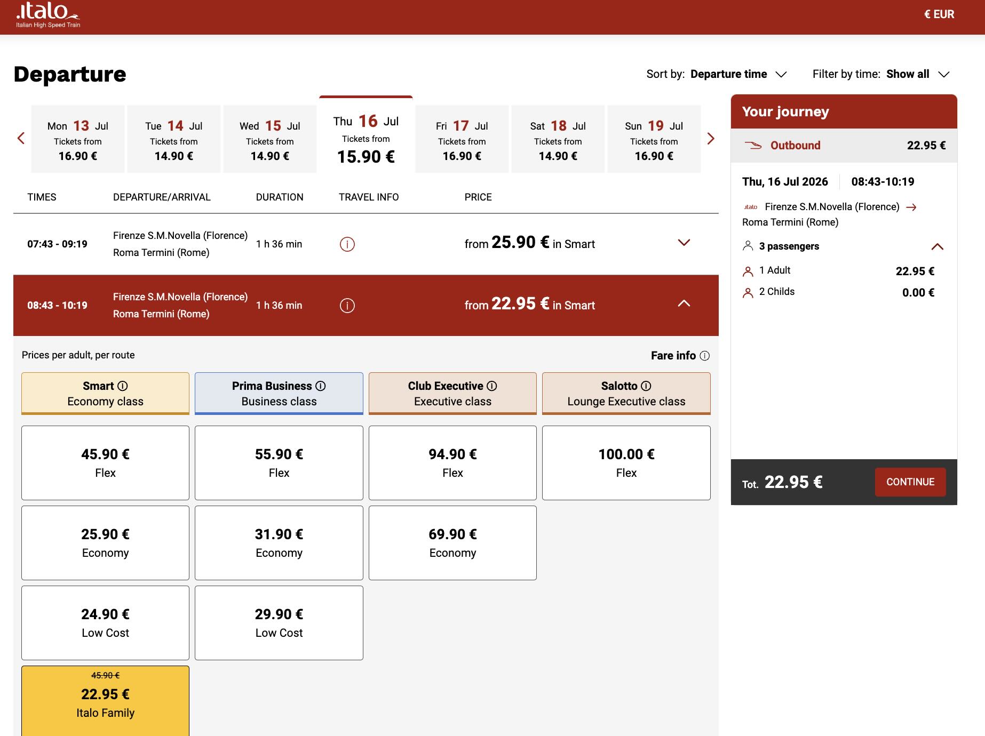The width and height of the screenshot is (985, 736).
Task: Open travel info icon for 08:43 train
Action: pyautogui.click(x=347, y=306)
